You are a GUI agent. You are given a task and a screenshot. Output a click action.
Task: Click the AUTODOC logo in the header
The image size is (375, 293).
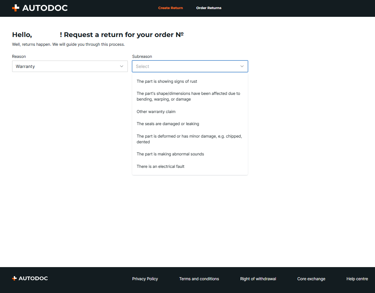(x=40, y=8)
